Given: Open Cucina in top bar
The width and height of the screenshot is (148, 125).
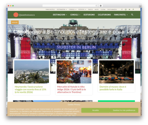Looking at the screenshot, I should (x=103, y=9).
